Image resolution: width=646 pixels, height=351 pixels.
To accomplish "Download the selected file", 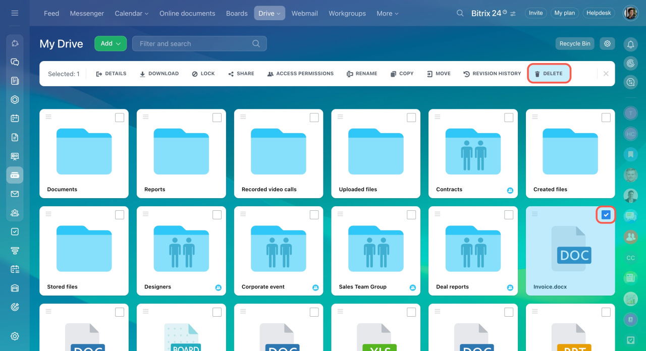I will point(159,74).
